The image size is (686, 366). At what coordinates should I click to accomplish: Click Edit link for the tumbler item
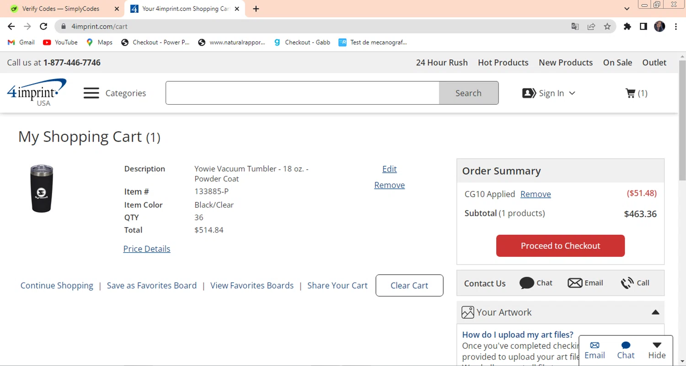[x=389, y=169]
